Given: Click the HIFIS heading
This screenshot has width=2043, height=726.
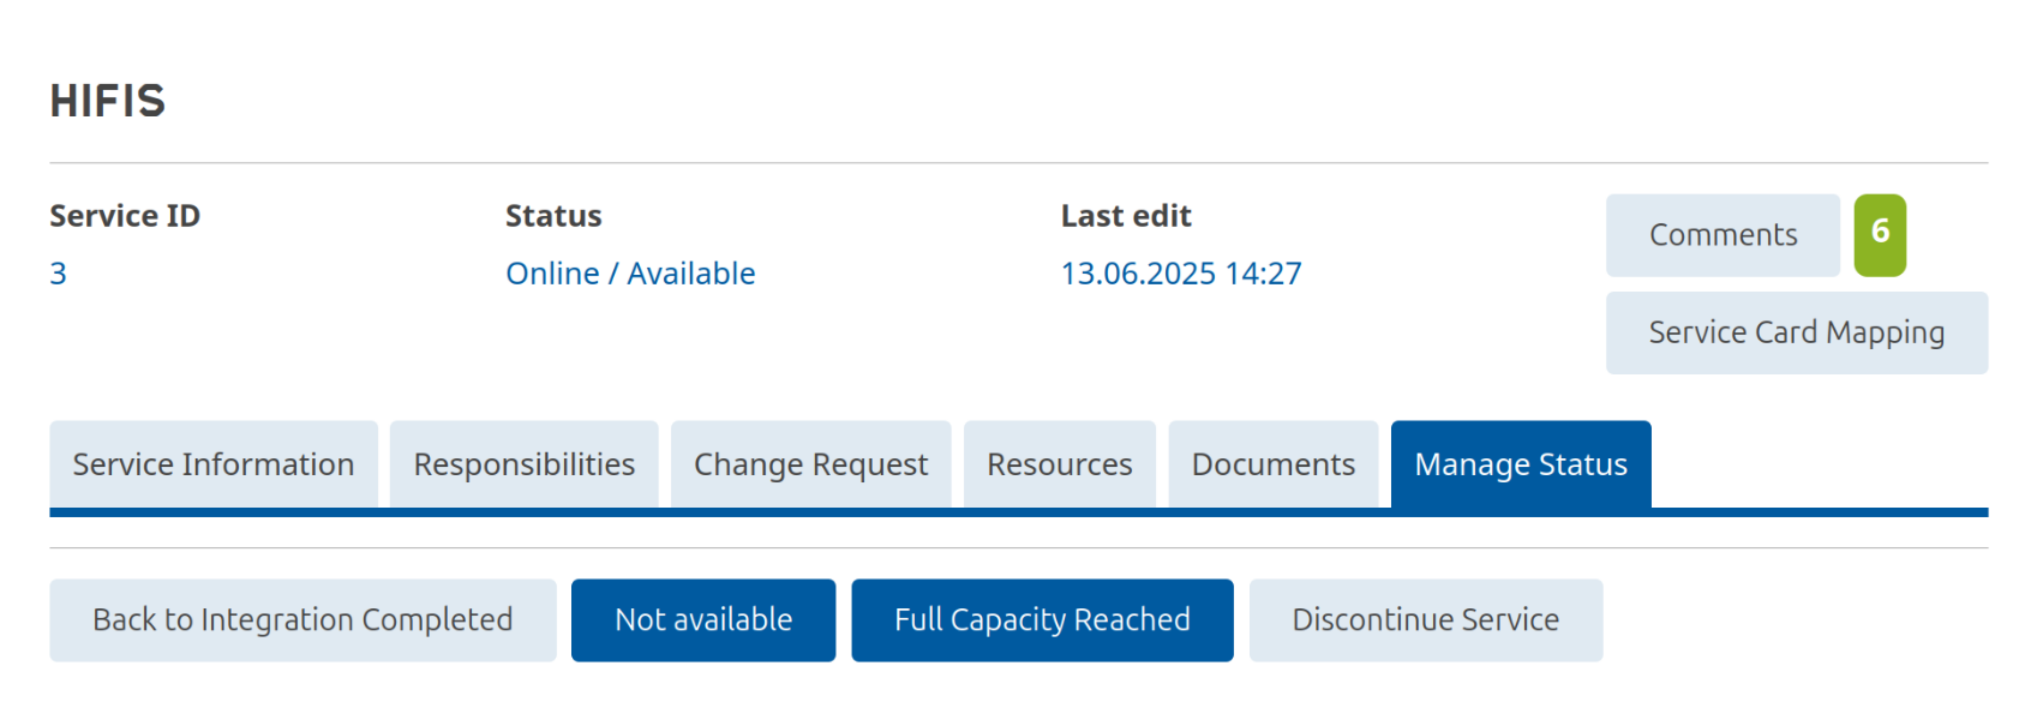Looking at the screenshot, I should coord(108,101).
